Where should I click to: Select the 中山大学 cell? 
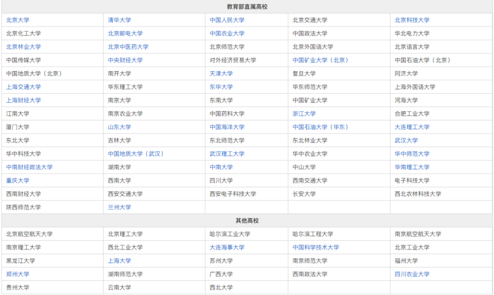coord(339,167)
